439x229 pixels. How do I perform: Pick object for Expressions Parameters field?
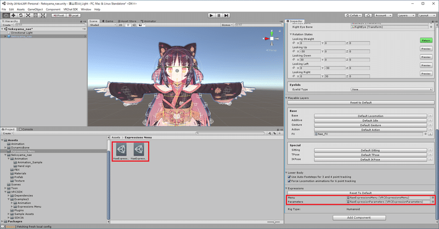(x=432, y=202)
